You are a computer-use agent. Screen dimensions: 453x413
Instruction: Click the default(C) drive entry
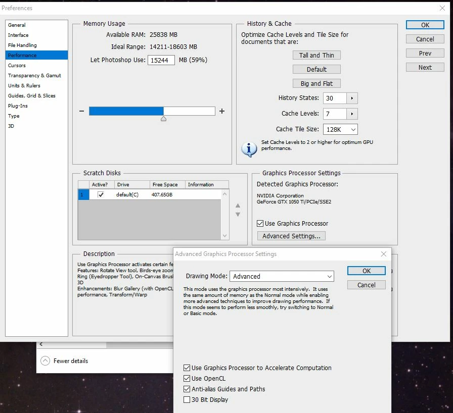coord(127,195)
